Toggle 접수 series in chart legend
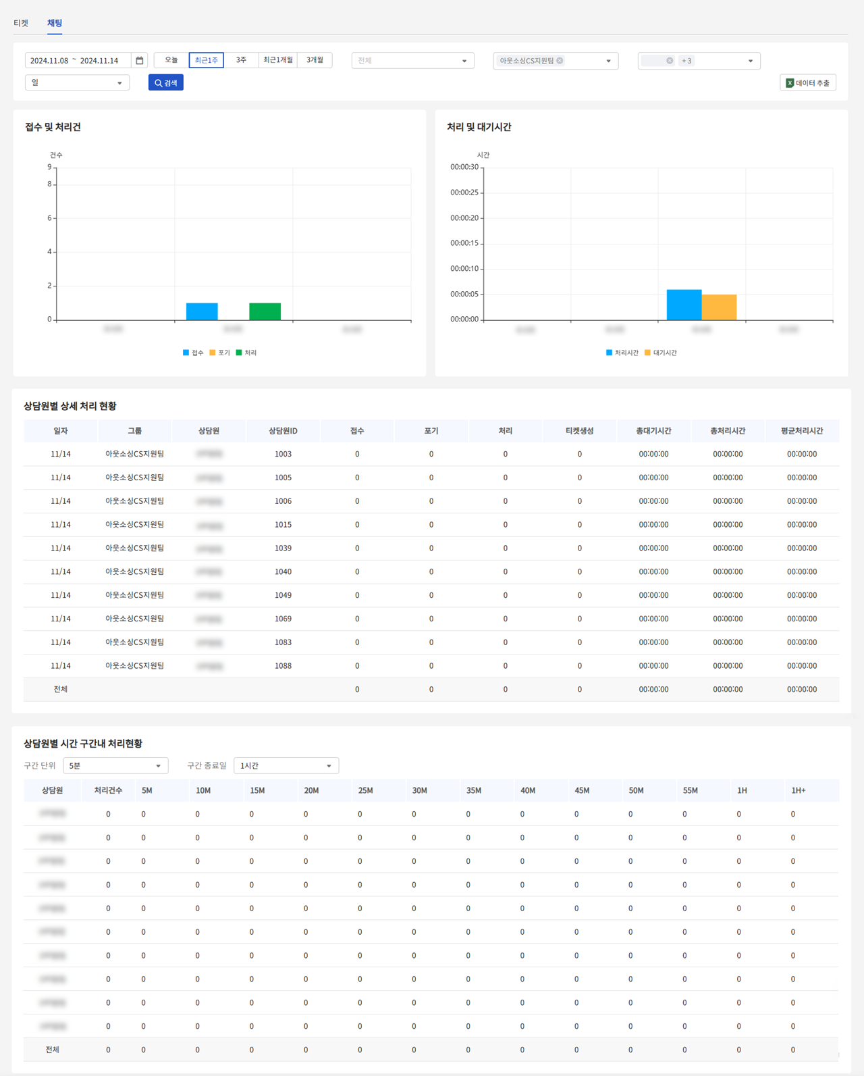Image resolution: width=864 pixels, height=1076 pixels. tap(193, 353)
